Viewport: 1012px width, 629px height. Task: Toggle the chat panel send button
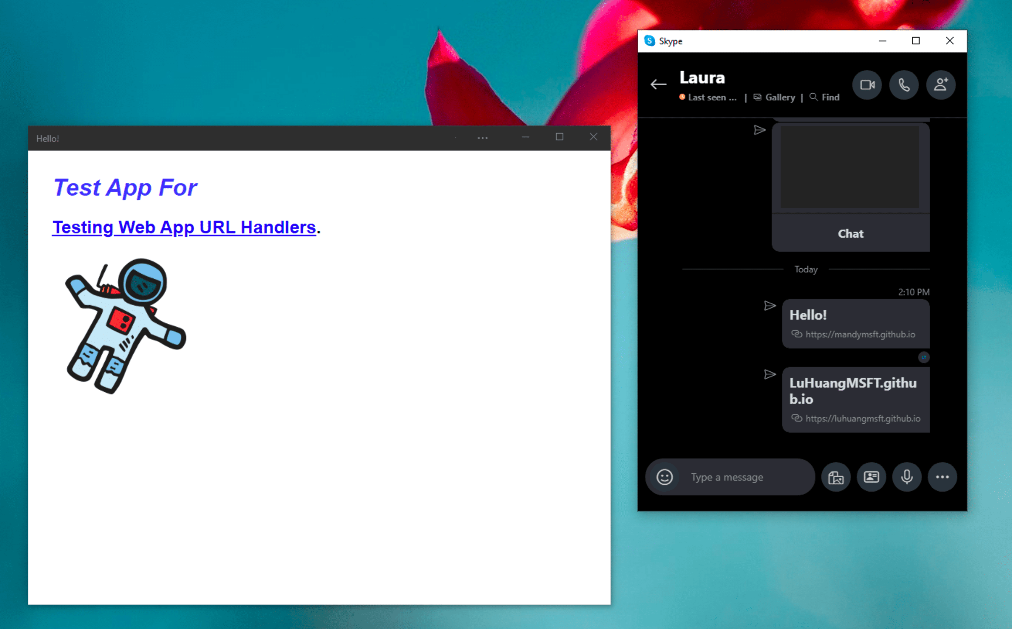click(x=760, y=130)
